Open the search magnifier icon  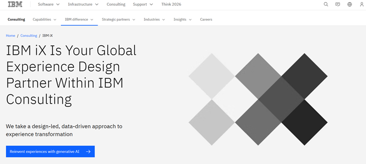[x=326, y=4]
